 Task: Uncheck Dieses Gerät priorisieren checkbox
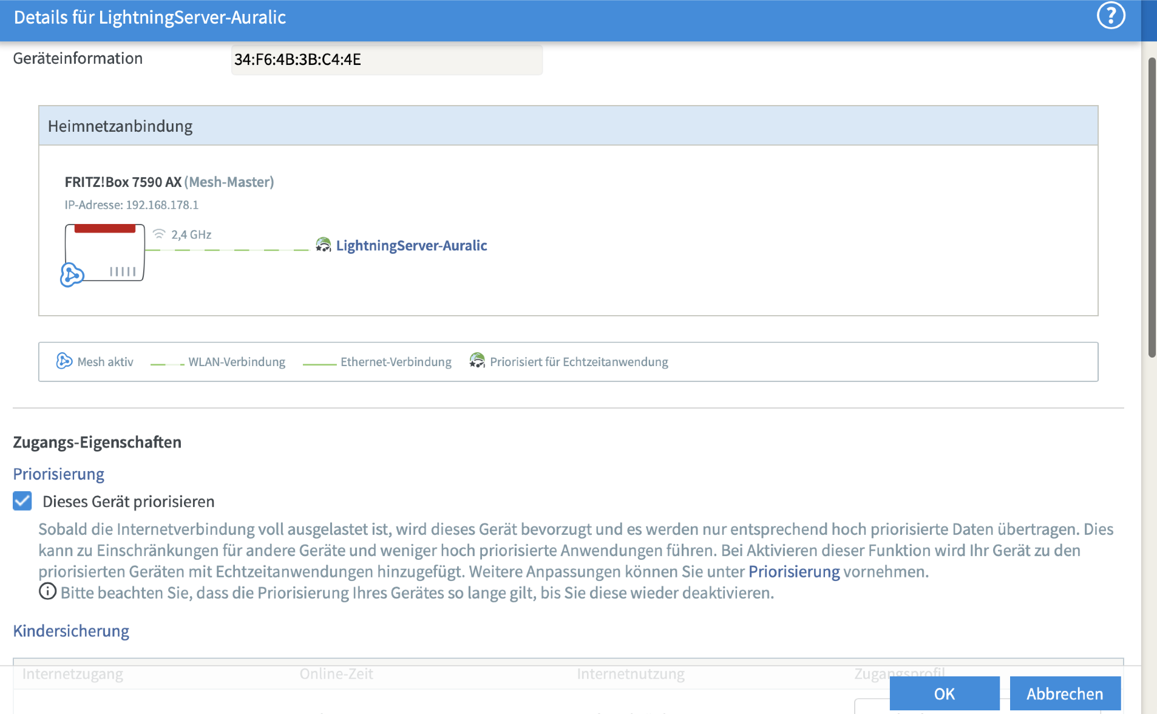[x=22, y=501]
